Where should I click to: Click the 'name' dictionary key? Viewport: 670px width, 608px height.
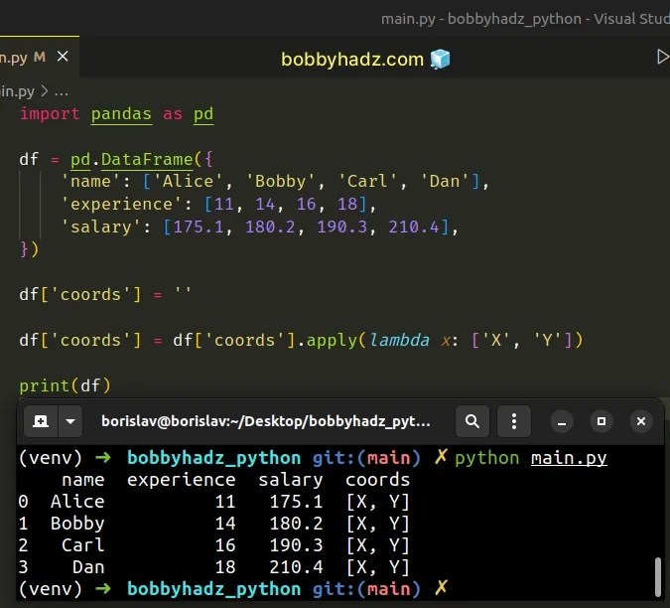[90, 181]
